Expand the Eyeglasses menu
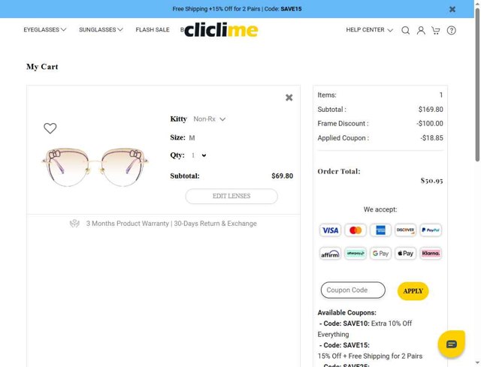Screen dimensions: 481x367 (45, 30)
